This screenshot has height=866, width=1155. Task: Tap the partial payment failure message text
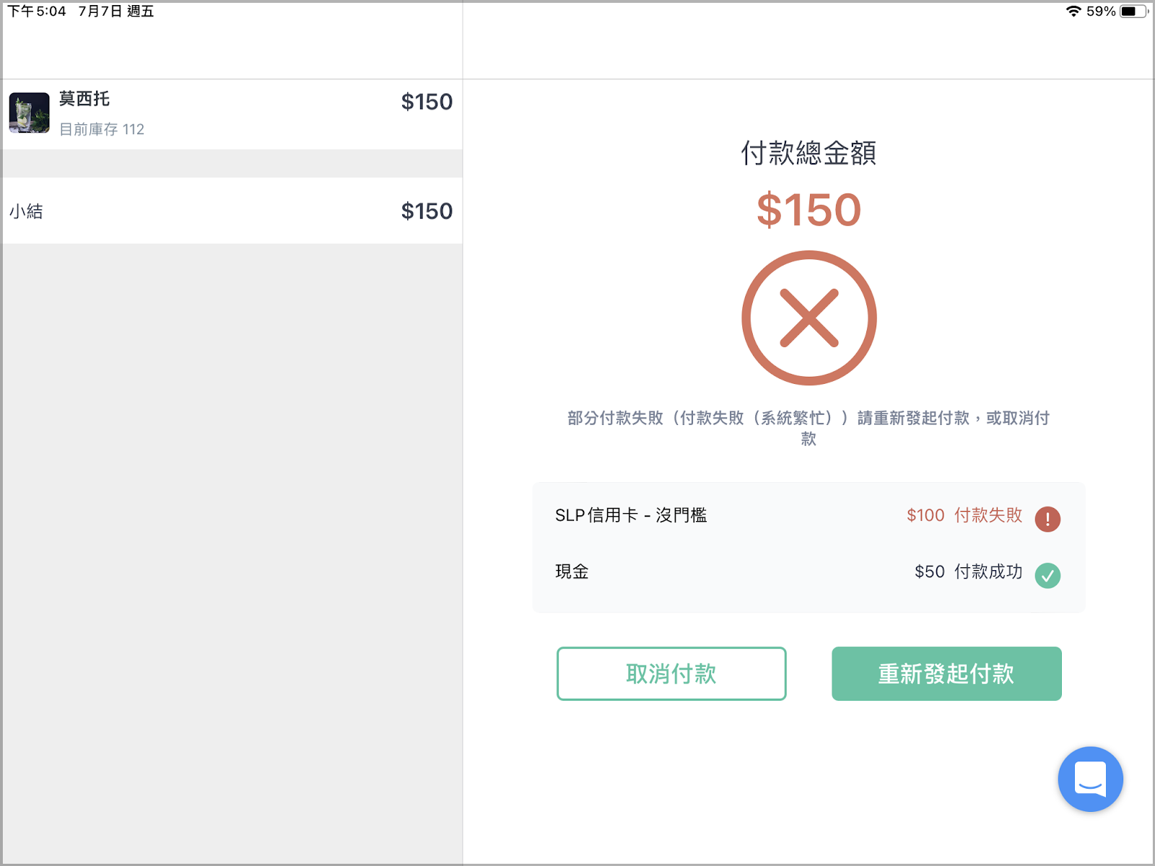click(x=808, y=428)
